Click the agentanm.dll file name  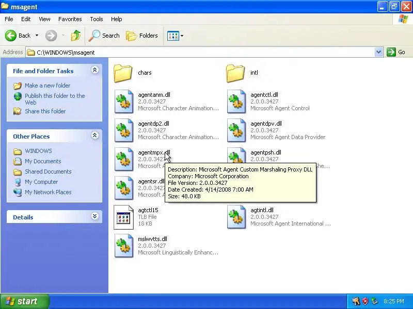(154, 95)
